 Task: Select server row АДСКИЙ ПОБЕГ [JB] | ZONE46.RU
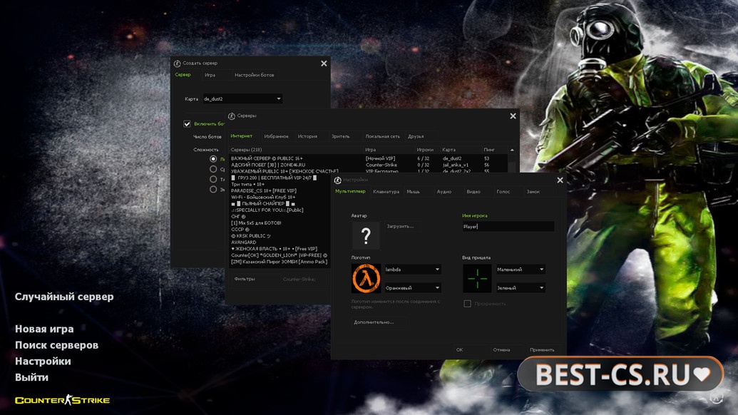[368, 165]
